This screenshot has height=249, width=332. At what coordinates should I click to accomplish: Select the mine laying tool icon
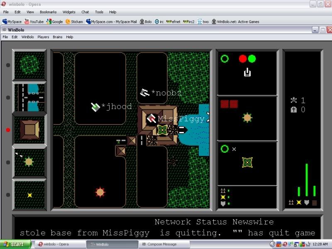click(x=29, y=194)
